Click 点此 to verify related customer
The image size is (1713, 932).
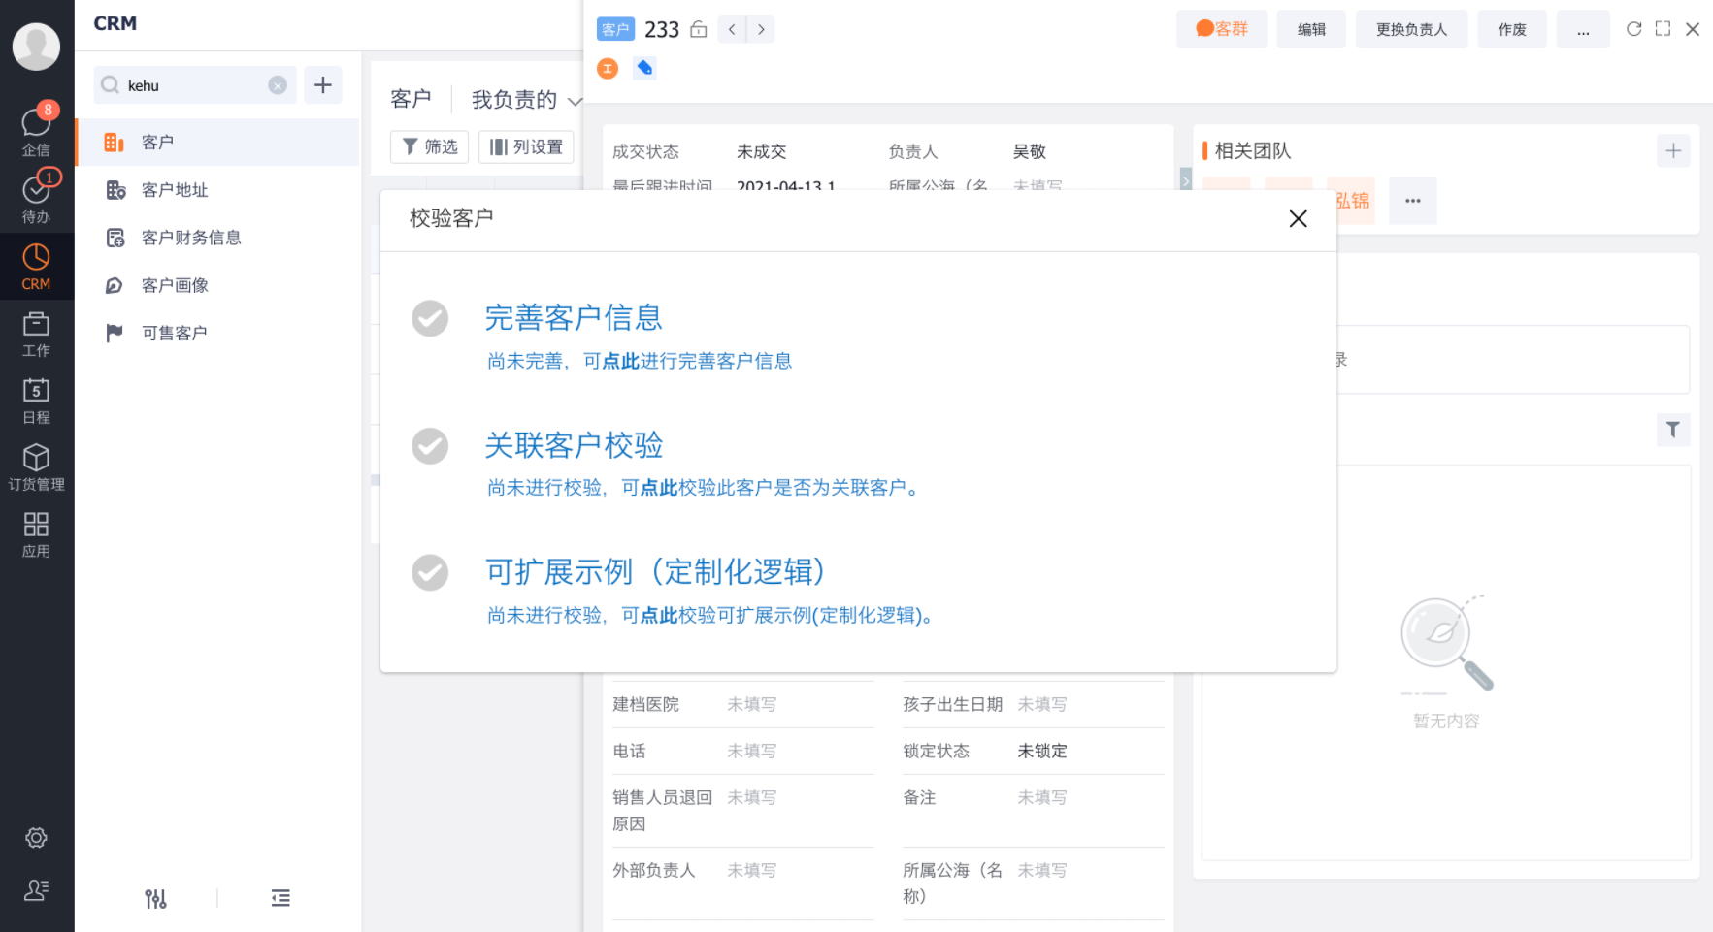click(x=660, y=488)
